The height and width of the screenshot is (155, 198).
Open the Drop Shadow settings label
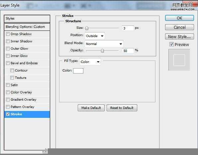(21, 34)
